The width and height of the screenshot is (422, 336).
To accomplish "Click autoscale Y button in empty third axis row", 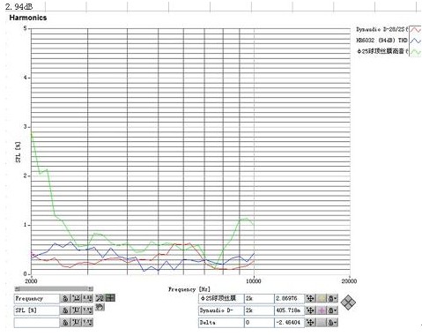I will click(x=77, y=323).
